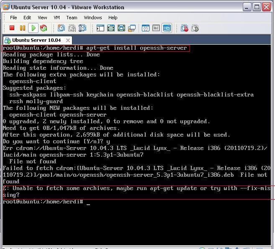This screenshot has height=249, width=275.
Task: Click the Ubuntu Server tab icon
Action: coord(8,40)
